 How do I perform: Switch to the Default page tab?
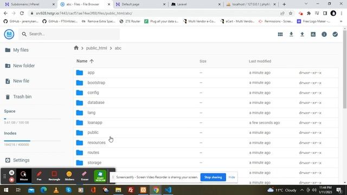[x=140, y=4]
